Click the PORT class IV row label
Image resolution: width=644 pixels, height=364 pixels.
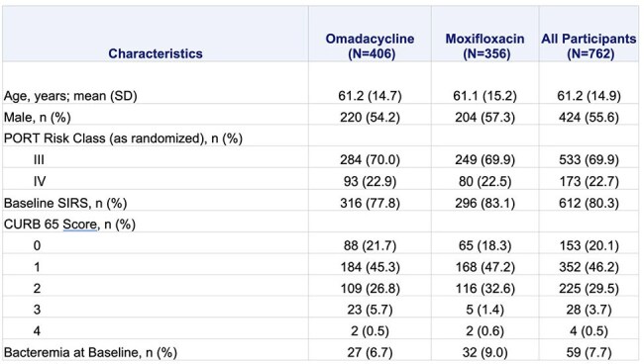(x=40, y=181)
